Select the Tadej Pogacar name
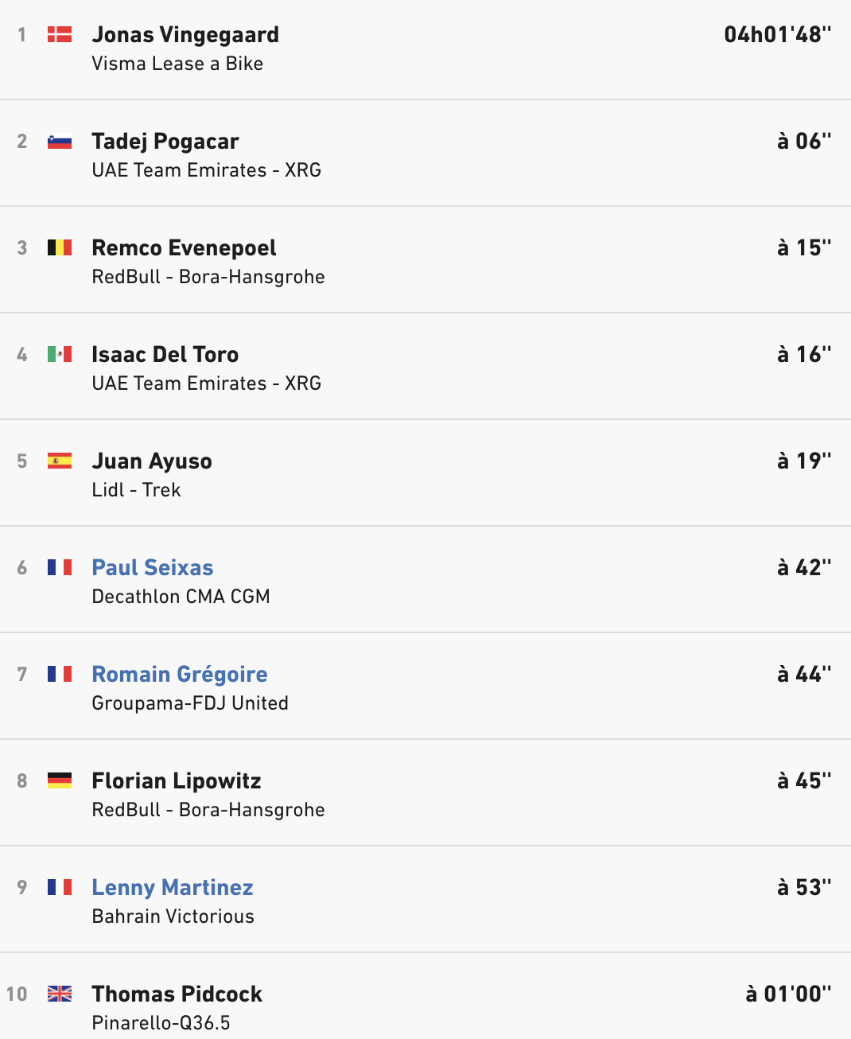851x1039 pixels. pyautogui.click(x=165, y=142)
